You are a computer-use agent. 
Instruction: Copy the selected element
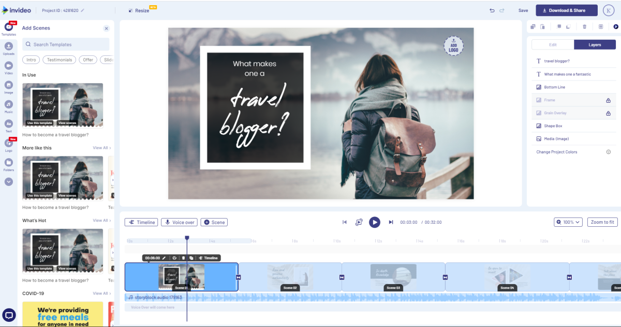[x=533, y=26]
